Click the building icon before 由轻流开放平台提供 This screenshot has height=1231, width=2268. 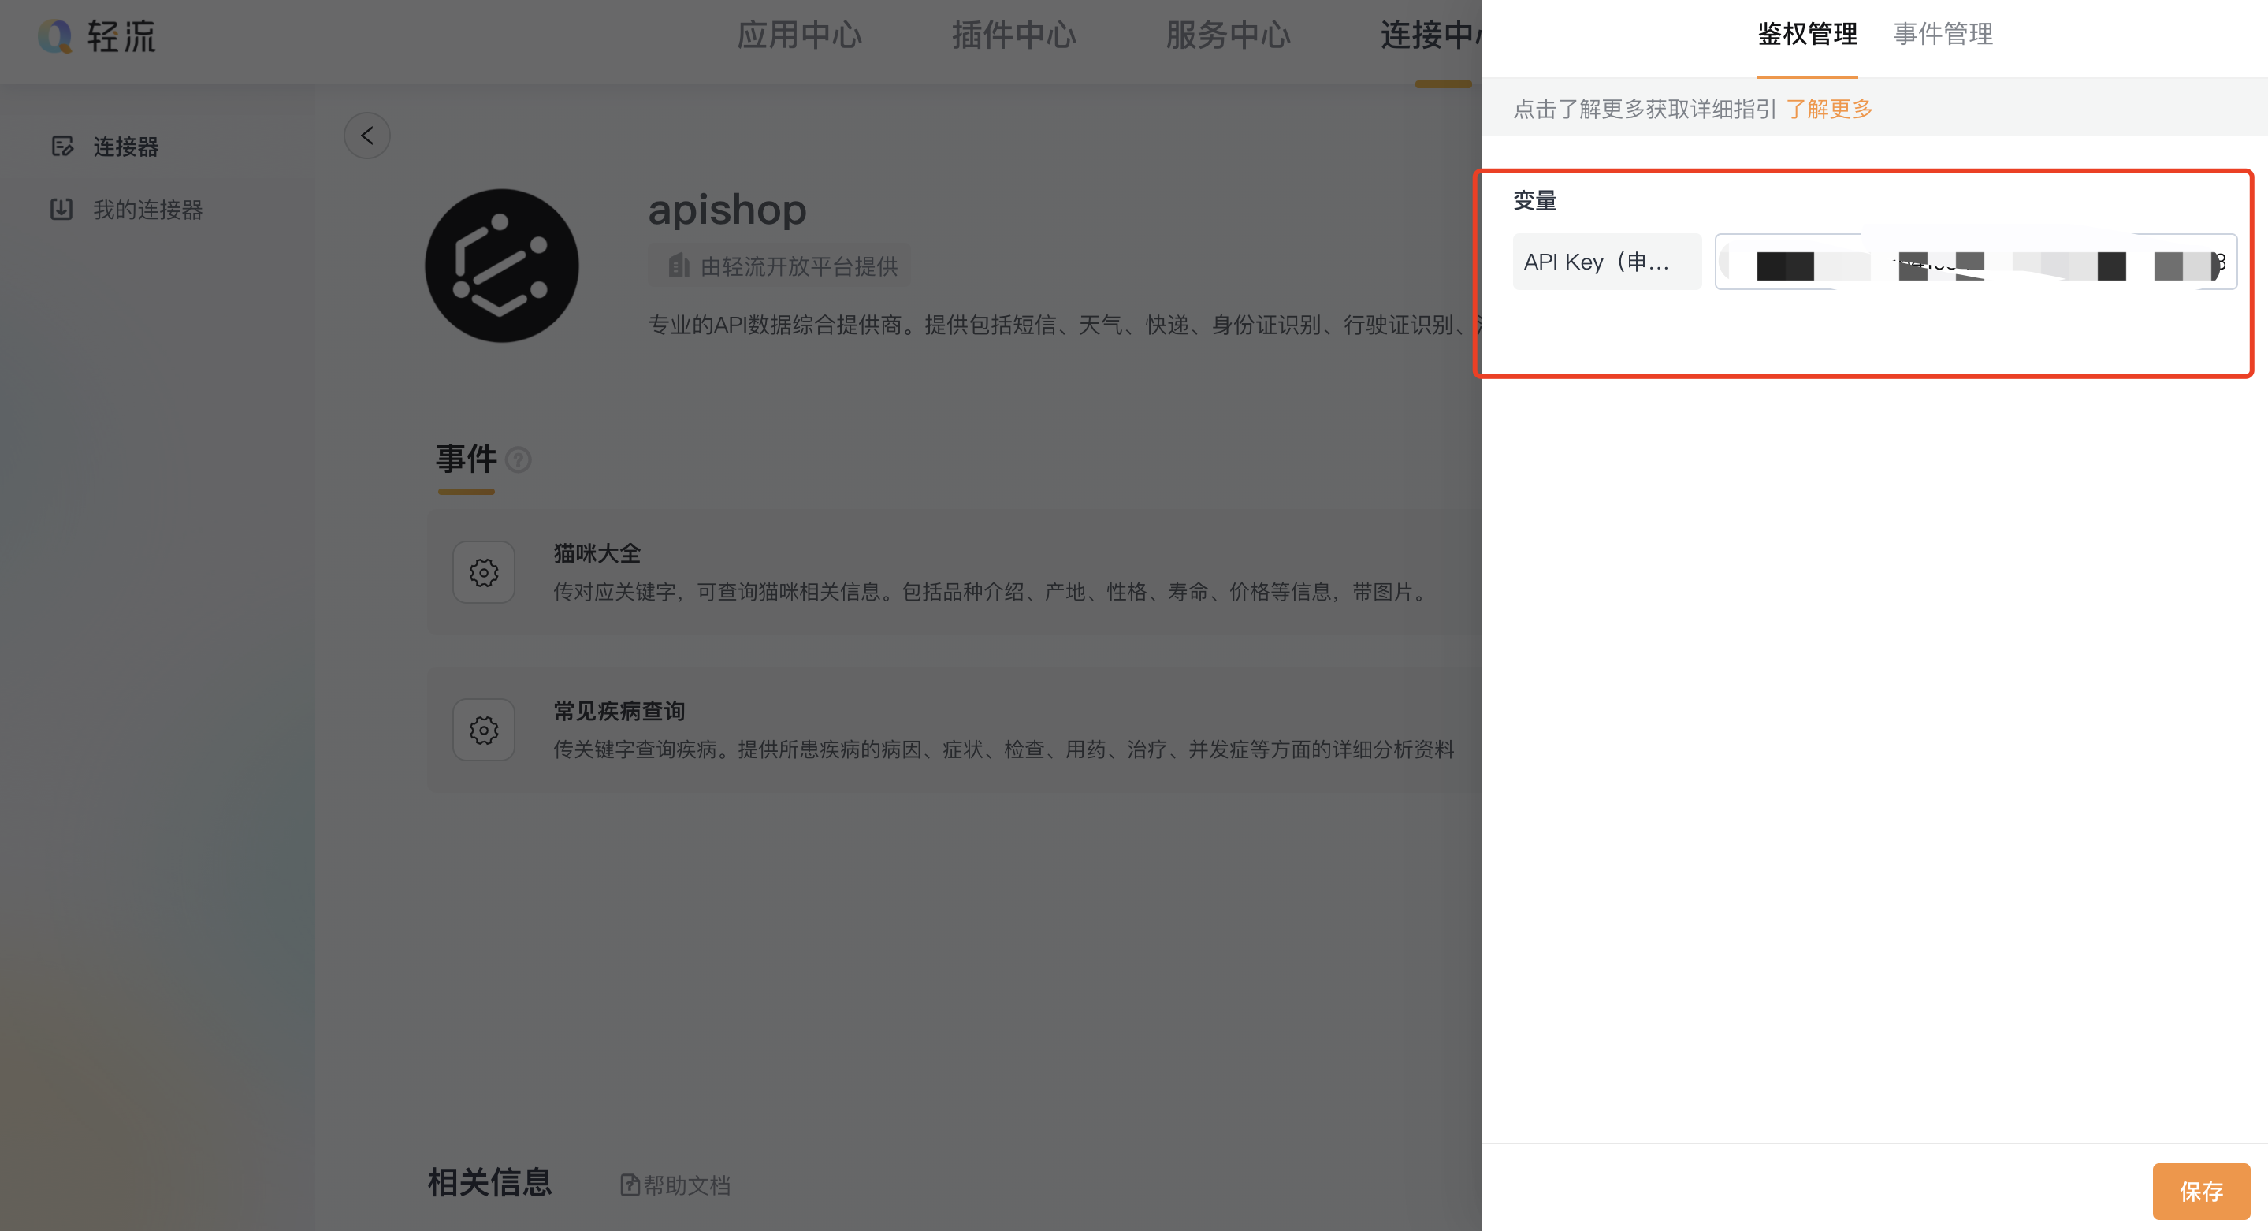click(678, 266)
